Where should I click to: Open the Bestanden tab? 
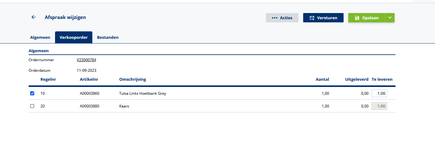pos(108,37)
